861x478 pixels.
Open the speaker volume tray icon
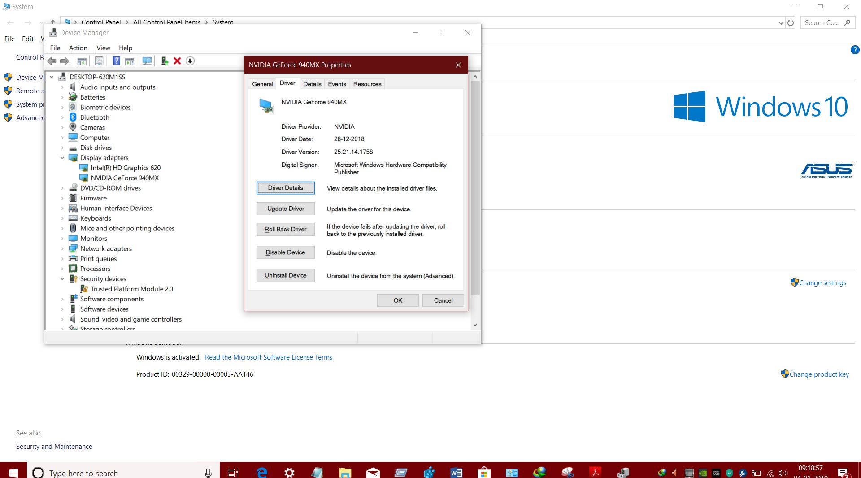[x=783, y=472]
